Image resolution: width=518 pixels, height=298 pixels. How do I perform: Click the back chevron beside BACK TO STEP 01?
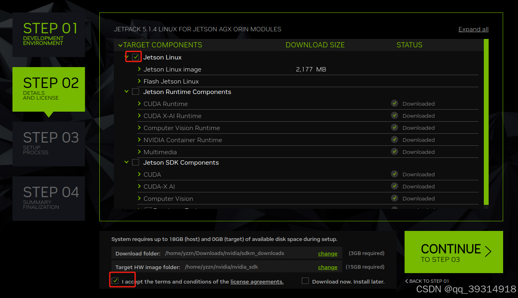pos(407,281)
